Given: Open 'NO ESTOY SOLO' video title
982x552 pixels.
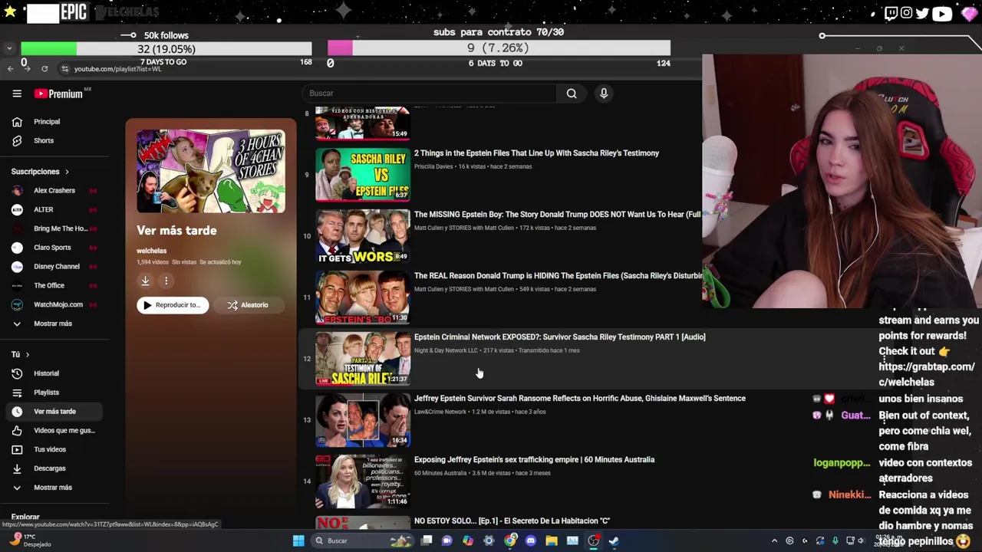Looking at the screenshot, I should coord(512,521).
